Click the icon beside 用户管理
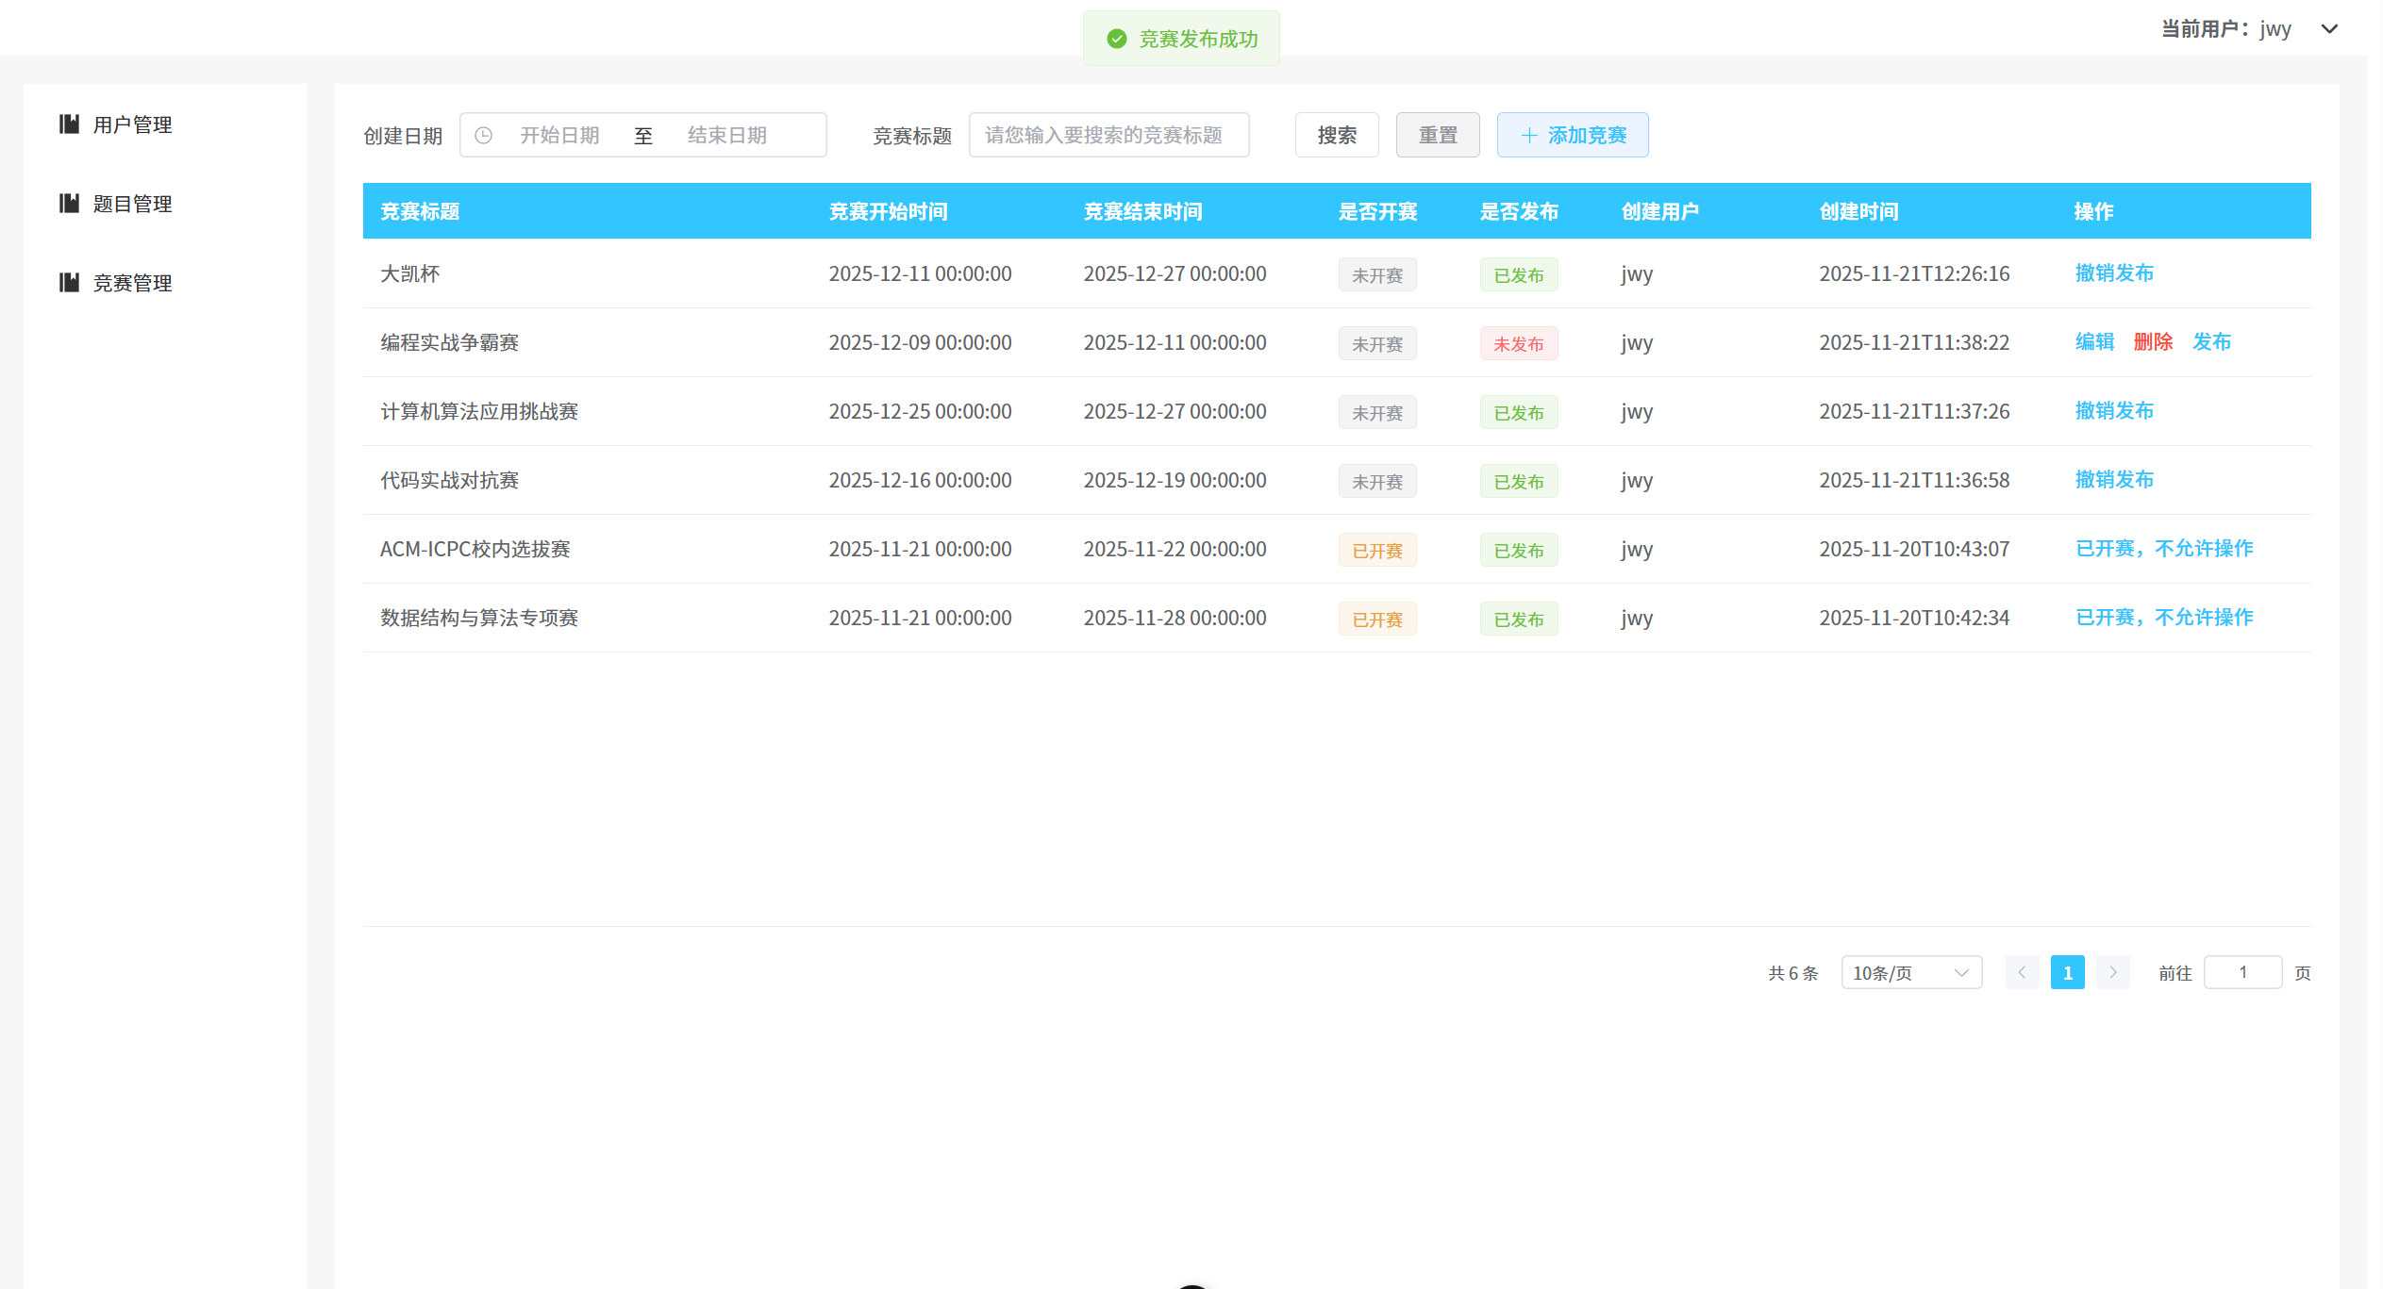This screenshot has width=2383, height=1289. (69, 124)
